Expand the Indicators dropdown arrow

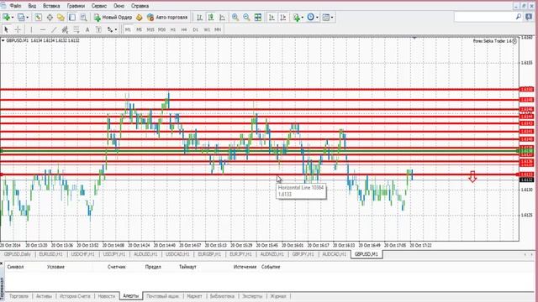tap(302, 18)
